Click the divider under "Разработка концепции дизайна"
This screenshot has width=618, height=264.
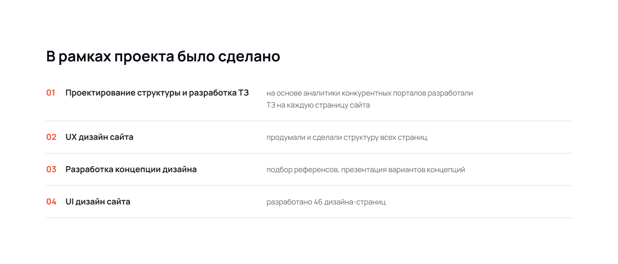[309, 186]
